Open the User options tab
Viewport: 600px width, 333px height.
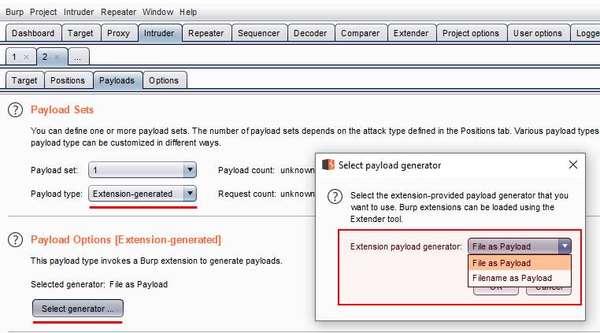click(x=538, y=33)
